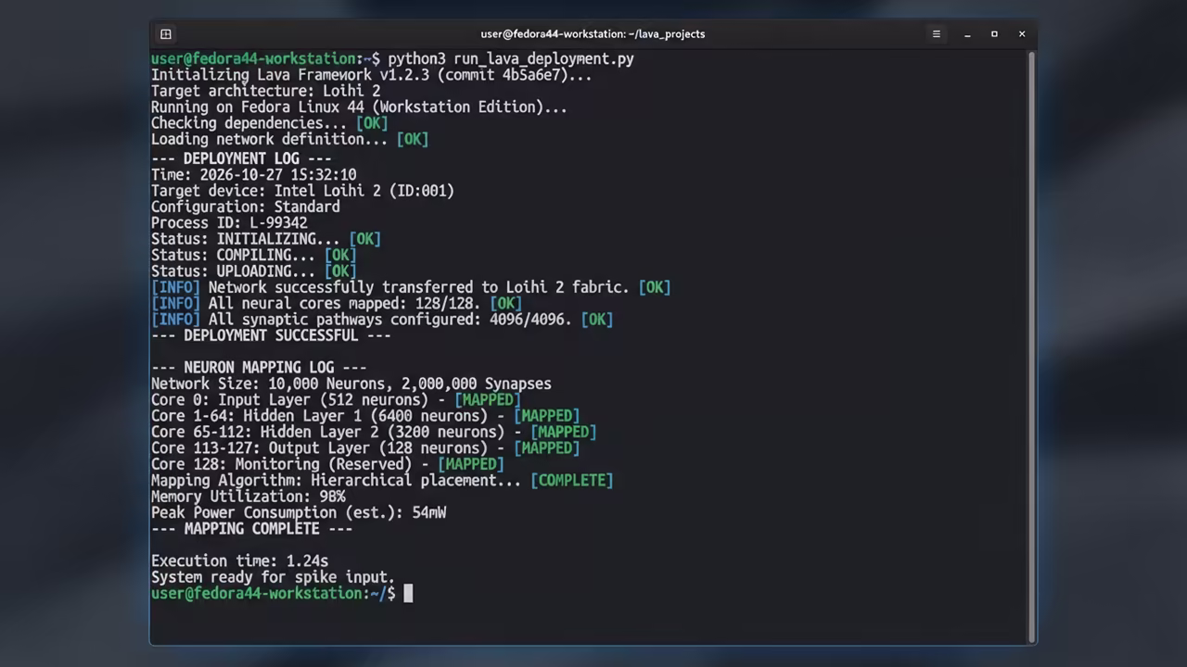
Task: Click 'System ready for spike input.' line
Action: (x=273, y=577)
